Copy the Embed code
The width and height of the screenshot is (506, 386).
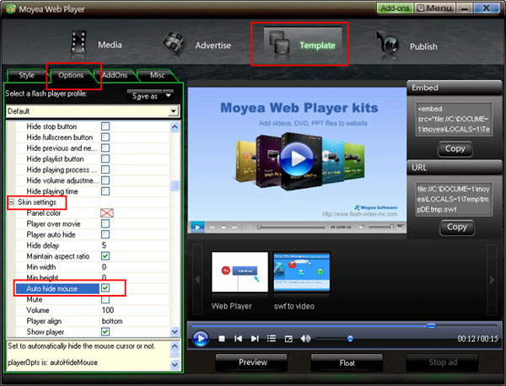[455, 148]
